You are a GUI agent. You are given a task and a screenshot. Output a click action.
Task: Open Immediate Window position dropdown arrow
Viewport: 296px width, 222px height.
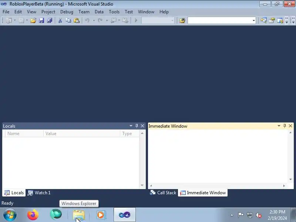(279, 126)
